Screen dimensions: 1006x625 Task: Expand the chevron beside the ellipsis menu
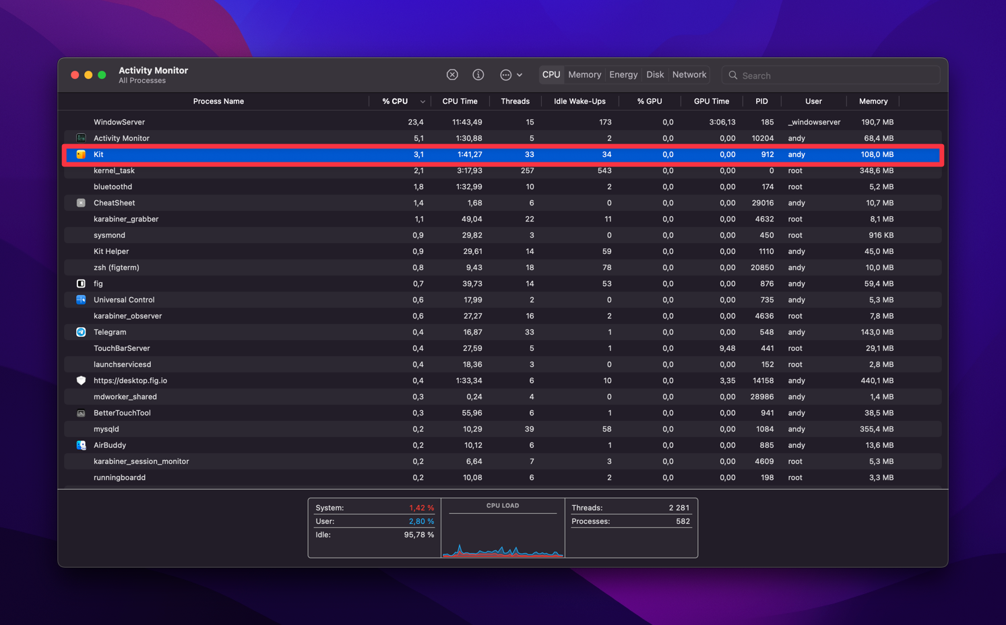pyautogui.click(x=520, y=75)
